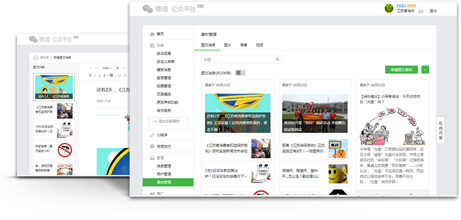Switch to the 语音 tab
This screenshot has width=461, height=220.
[x=243, y=45]
